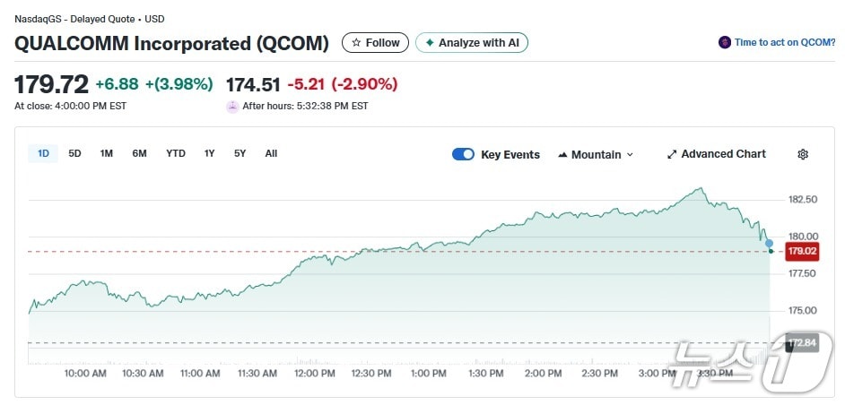Image resolution: width=845 pixels, height=405 pixels.
Task: Toggle the Key Events switch
Action: 463,154
